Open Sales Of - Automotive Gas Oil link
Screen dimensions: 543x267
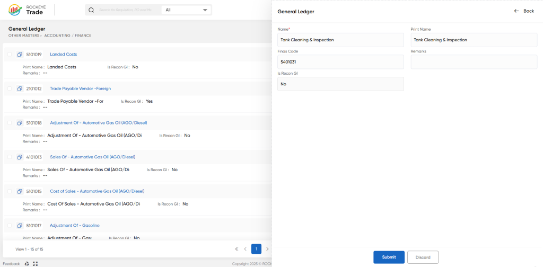(x=92, y=157)
